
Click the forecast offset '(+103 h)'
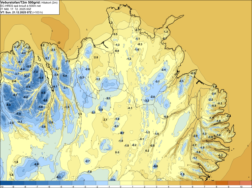38,12
